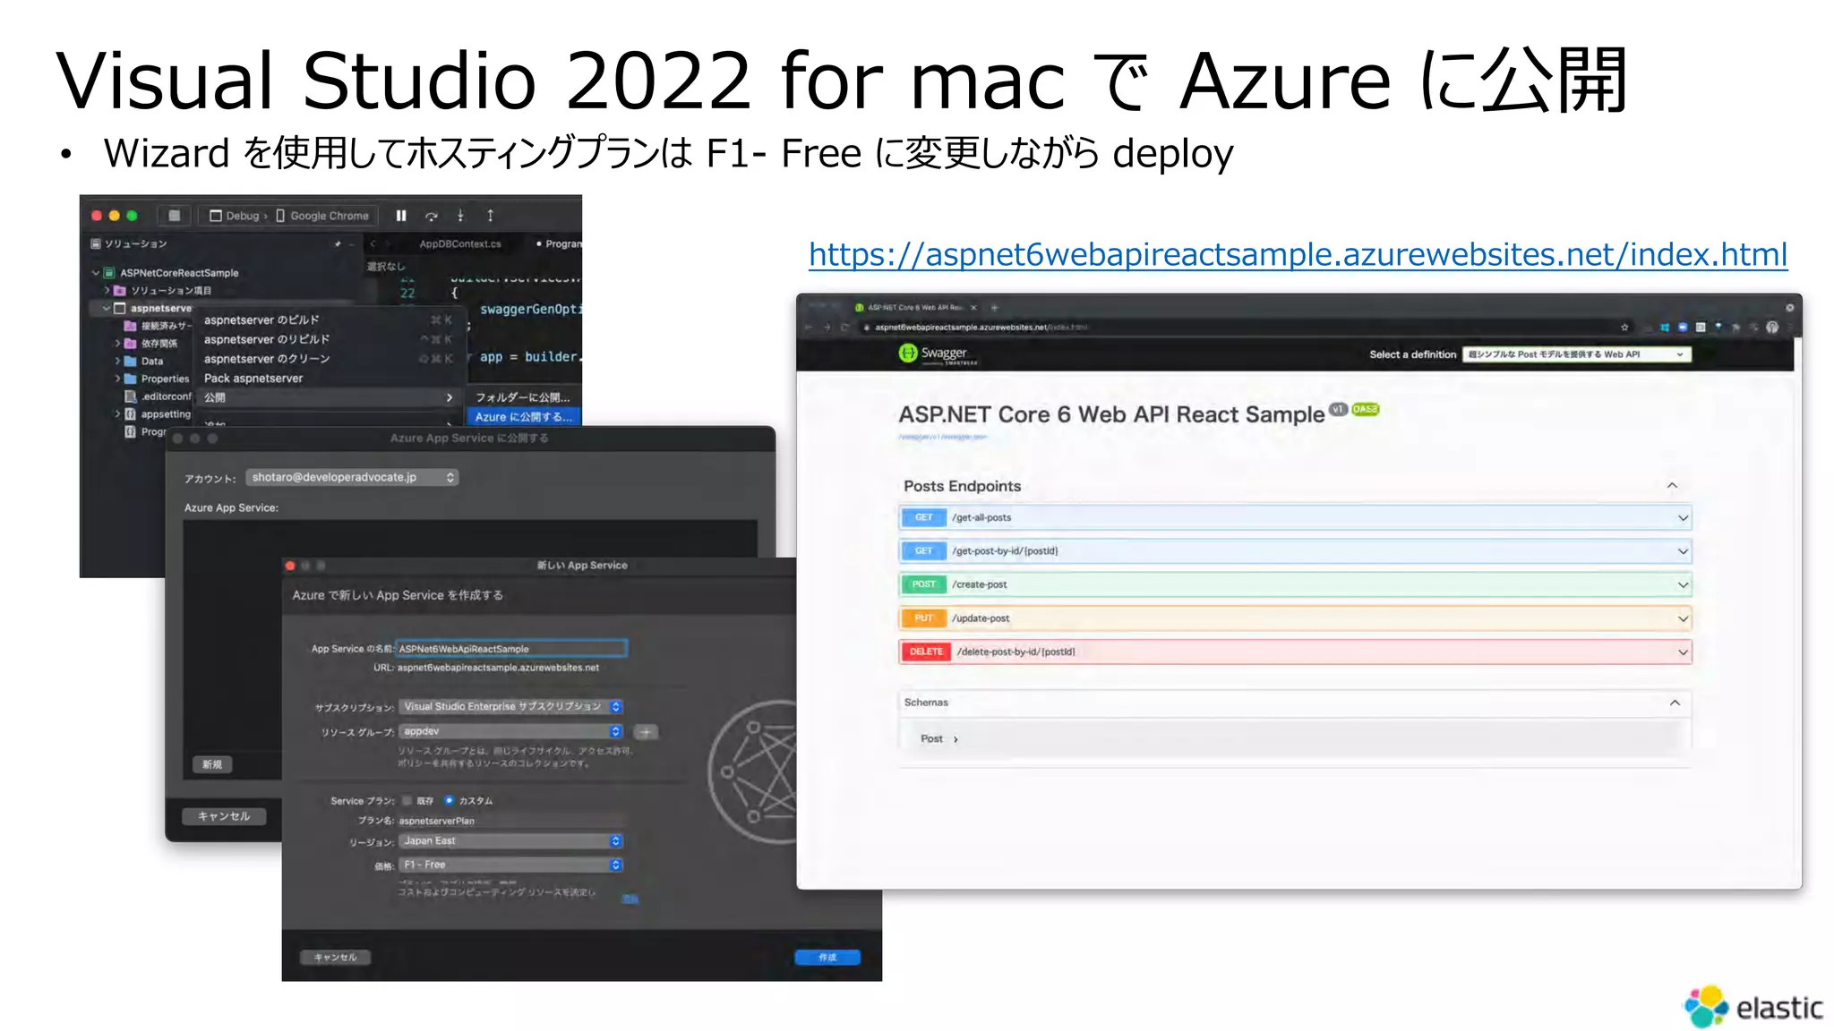
Task: Select aspnetserver のビルド context menu item
Action: [x=328, y=320]
